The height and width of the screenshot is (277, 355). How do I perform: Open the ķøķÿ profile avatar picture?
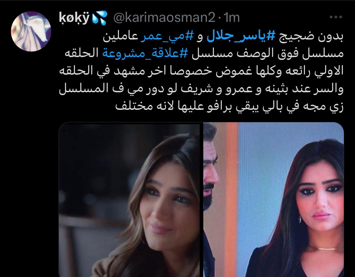pos(31,31)
